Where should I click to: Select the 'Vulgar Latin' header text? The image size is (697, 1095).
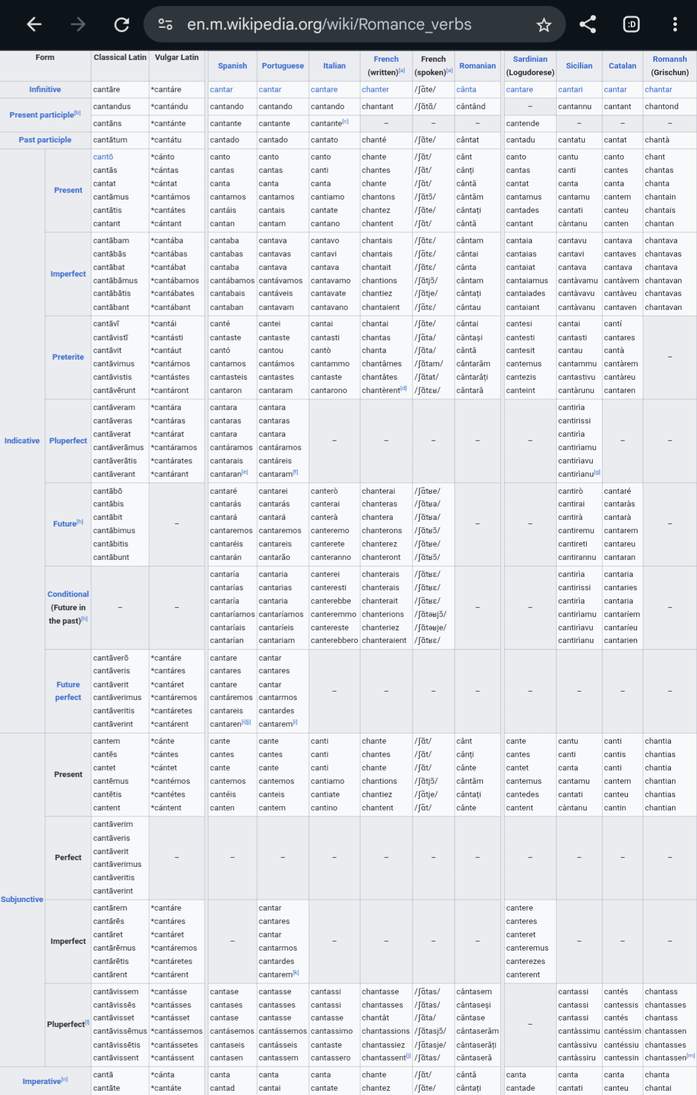pyautogui.click(x=177, y=57)
